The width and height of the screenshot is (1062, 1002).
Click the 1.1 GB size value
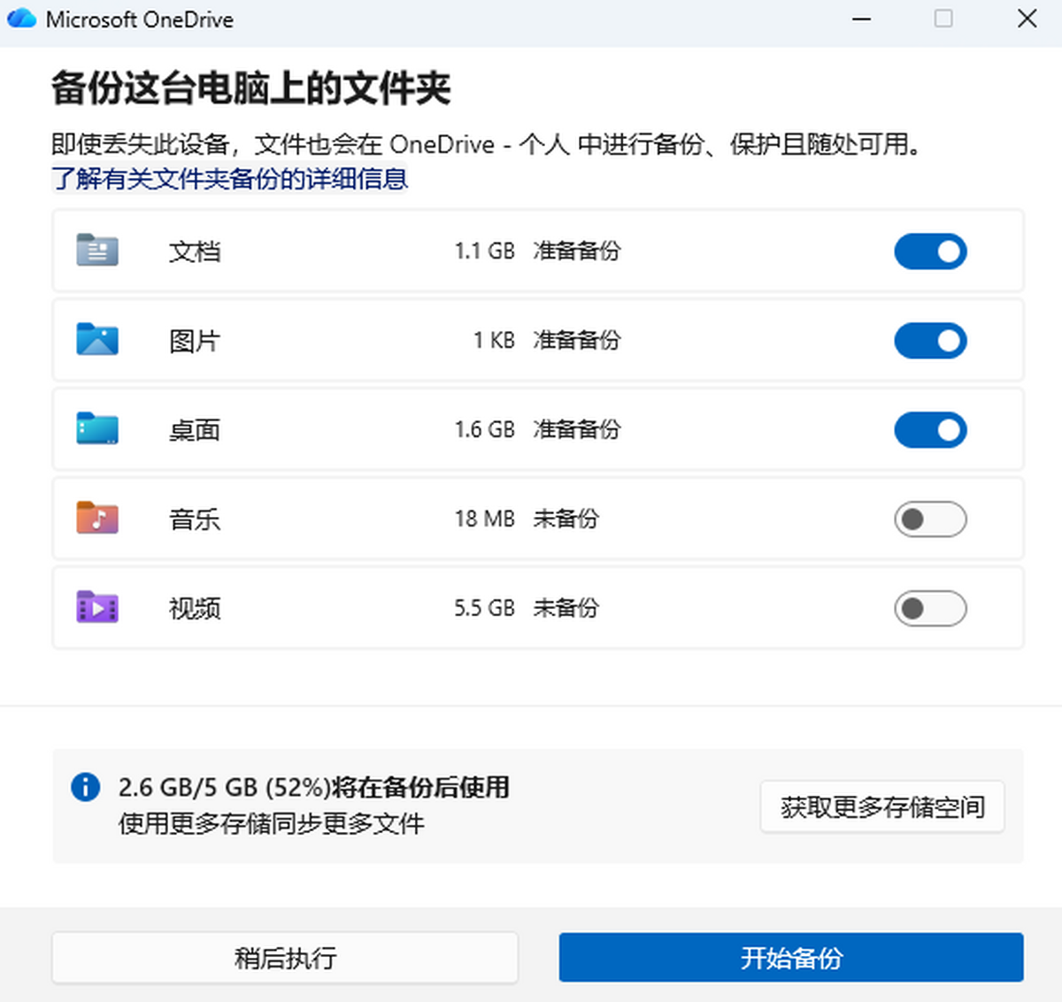[484, 251]
